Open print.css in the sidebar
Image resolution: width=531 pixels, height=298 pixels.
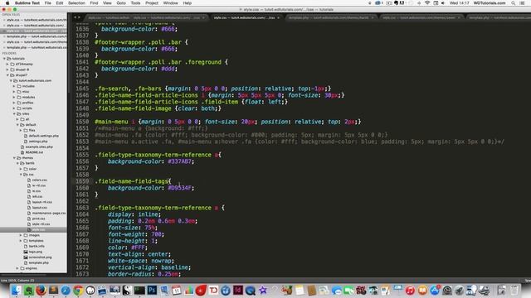(x=38, y=219)
